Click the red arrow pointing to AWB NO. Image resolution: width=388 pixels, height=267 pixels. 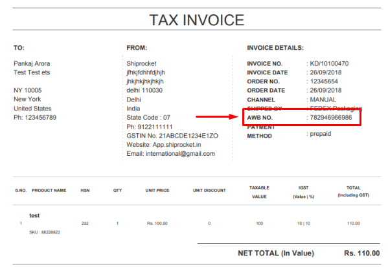[217, 116]
